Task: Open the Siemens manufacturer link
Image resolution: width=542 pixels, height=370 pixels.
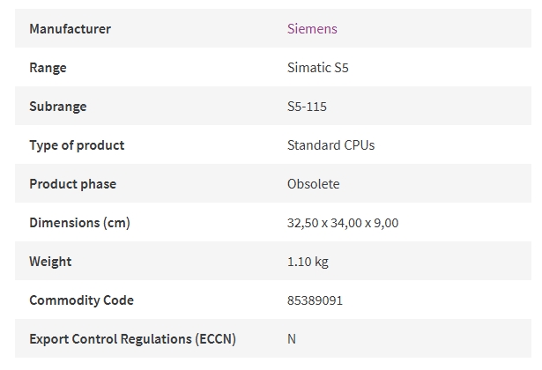Action: pos(312,29)
